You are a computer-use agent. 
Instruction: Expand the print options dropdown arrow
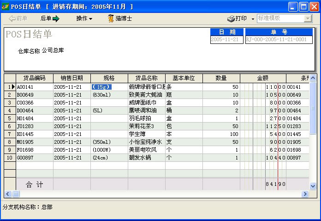[x=253, y=19]
